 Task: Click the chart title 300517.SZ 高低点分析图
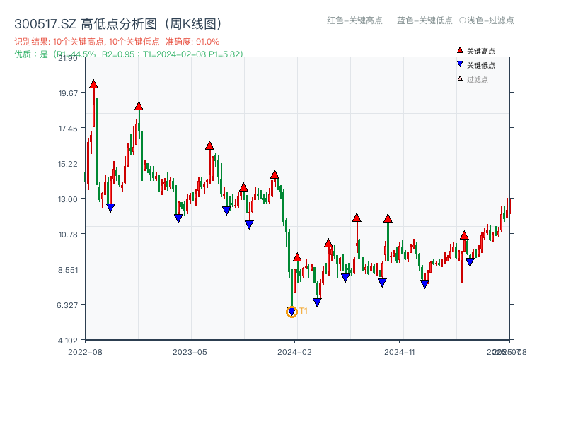tap(118, 24)
